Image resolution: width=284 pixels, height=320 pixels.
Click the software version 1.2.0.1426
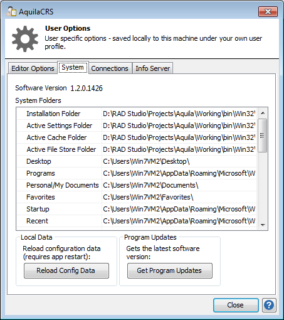(x=87, y=88)
